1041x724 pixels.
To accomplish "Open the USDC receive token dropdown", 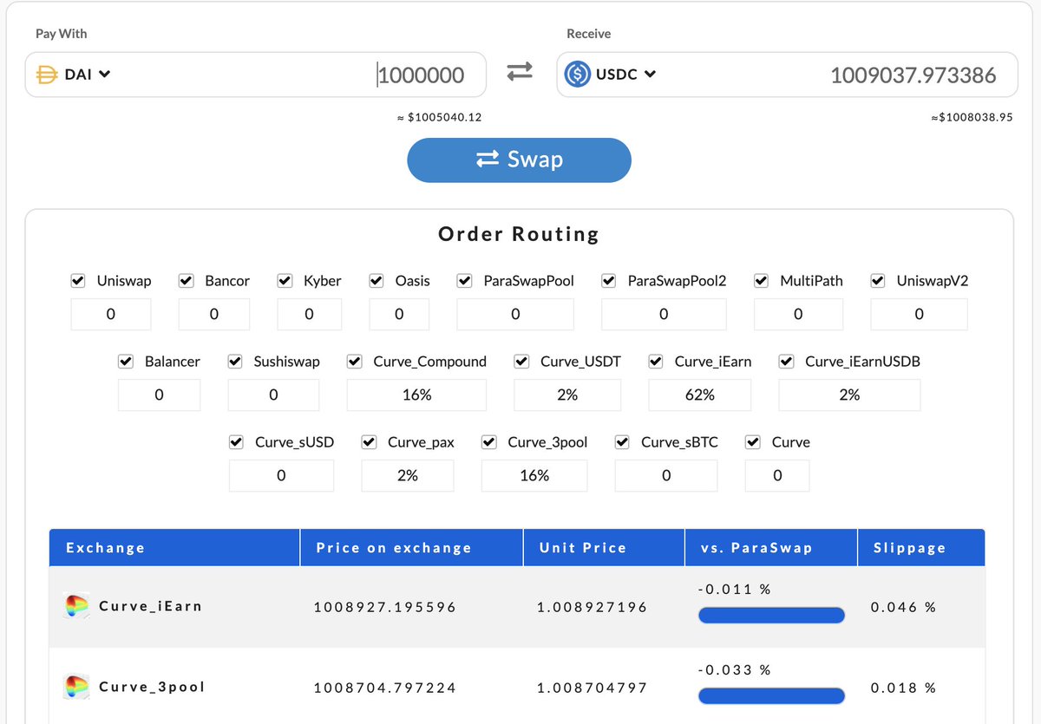I will pyautogui.click(x=610, y=75).
